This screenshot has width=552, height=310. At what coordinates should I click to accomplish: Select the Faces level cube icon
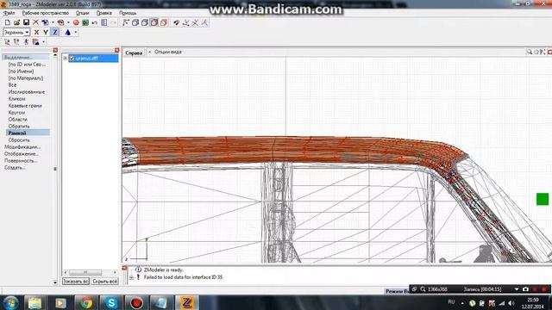(x=145, y=22)
